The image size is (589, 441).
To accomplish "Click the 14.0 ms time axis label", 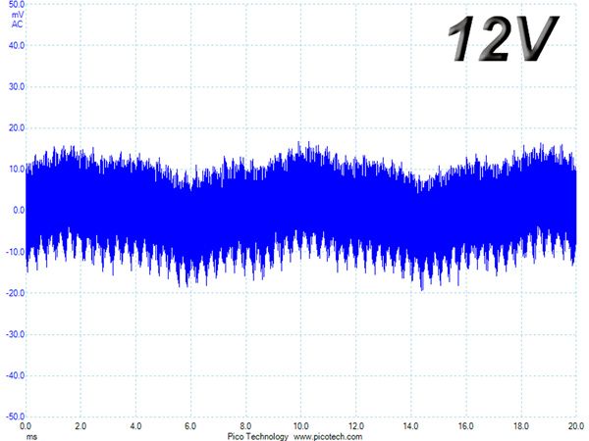I will pyautogui.click(x=410, y=426).
